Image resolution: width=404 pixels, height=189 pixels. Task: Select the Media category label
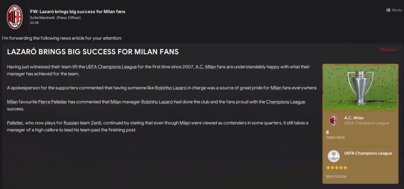[x=396, y=10]
